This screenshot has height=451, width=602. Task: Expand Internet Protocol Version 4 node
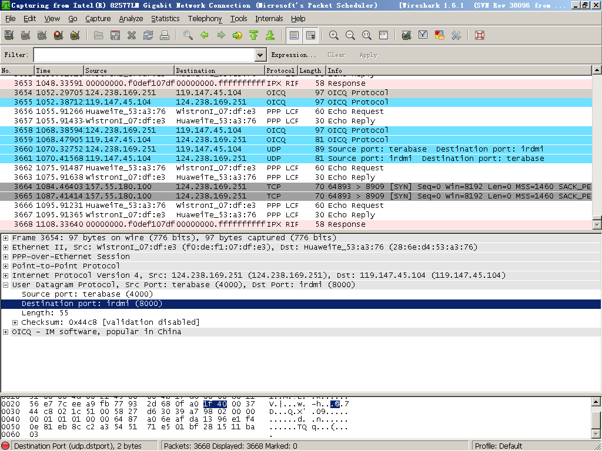click(x=6, y=276)
